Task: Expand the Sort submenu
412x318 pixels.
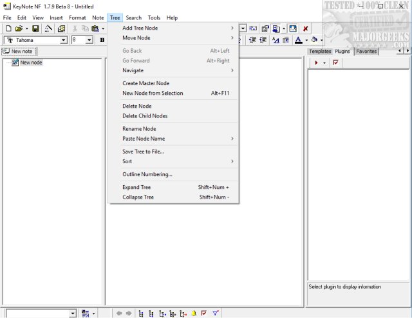Action: click(x=173, y=161)
